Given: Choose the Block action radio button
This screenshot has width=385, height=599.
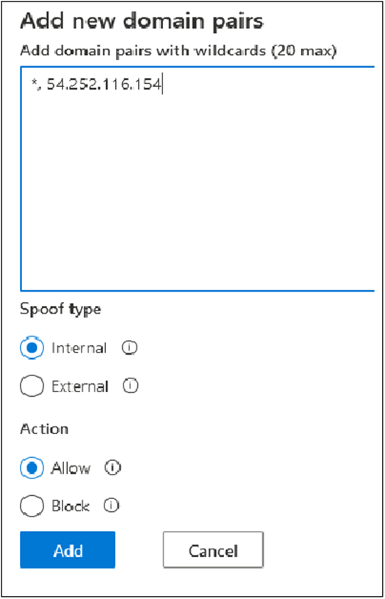Looking at the screenshot, I should pyautogui.click(x=32, y=506).
